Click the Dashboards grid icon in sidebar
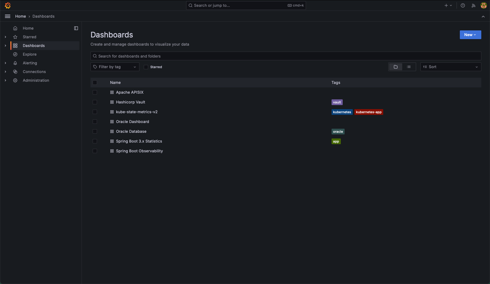Image resolution: width=490 pixels, height=284 pixels. pyautogui.click(x=15, y=46)
